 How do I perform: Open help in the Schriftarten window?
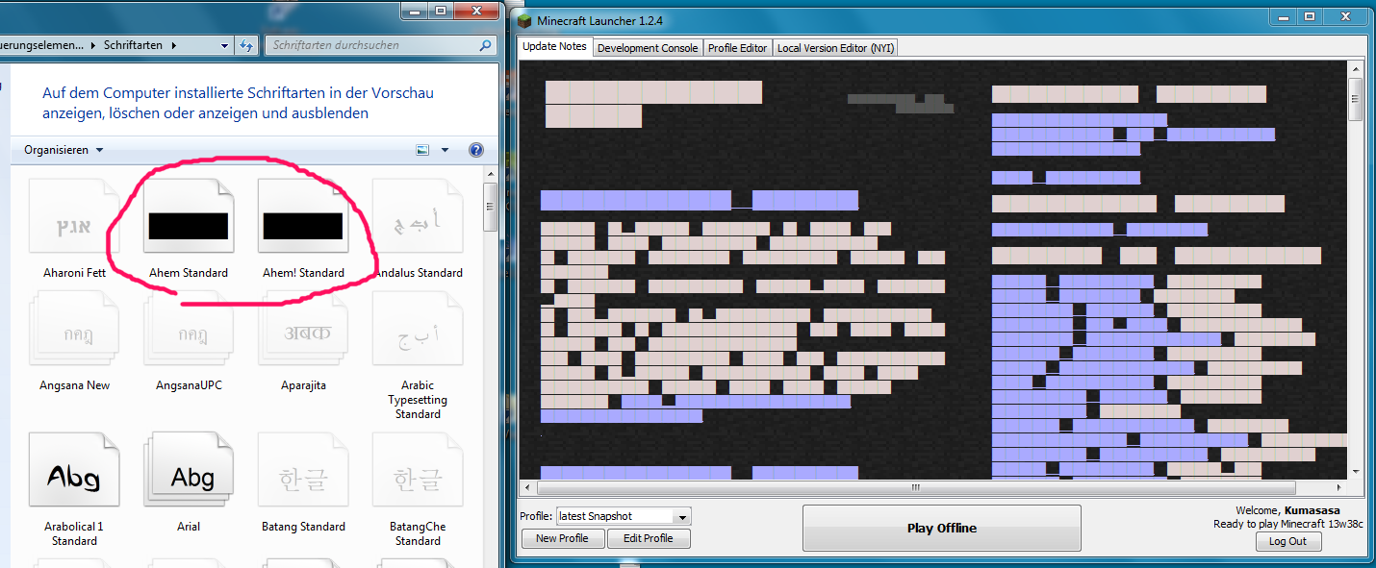pos(475,150)
